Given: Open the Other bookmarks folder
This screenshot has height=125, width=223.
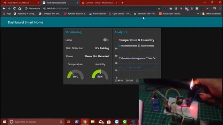Looking at the screenshot, I should coord(212,14).
